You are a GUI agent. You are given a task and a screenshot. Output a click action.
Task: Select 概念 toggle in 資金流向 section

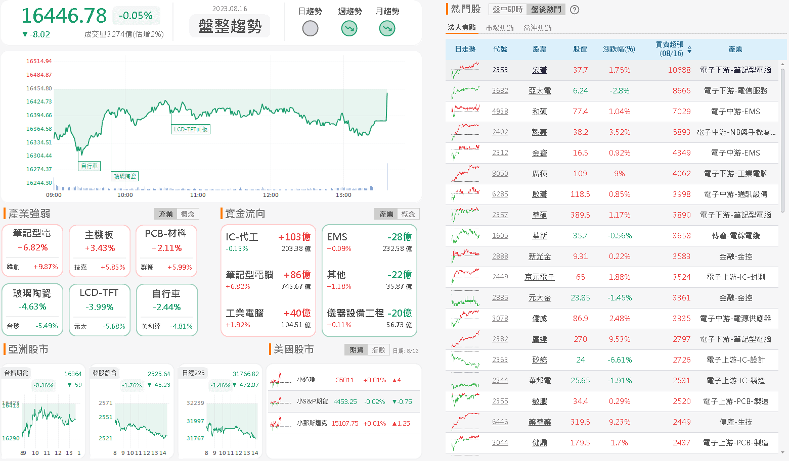408,214
